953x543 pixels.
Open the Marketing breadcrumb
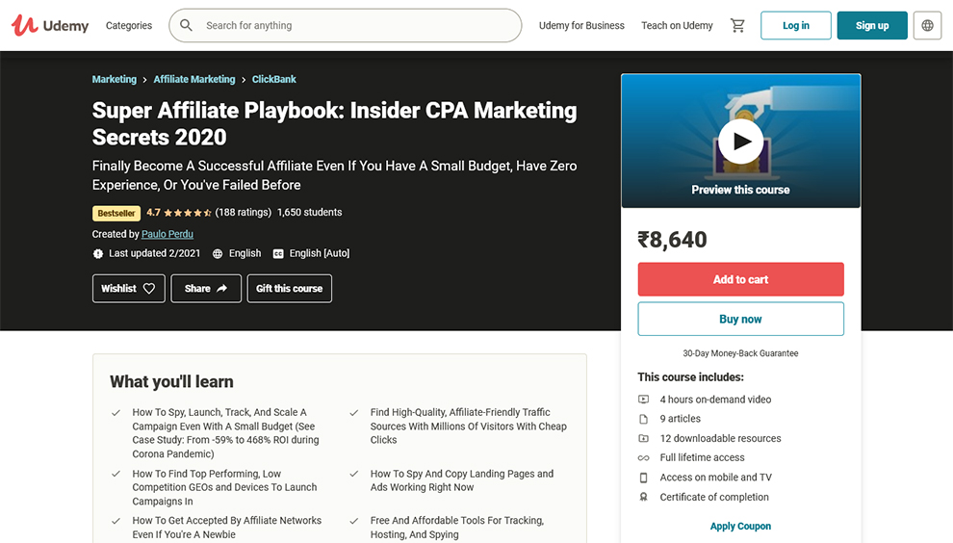(115, 79)
